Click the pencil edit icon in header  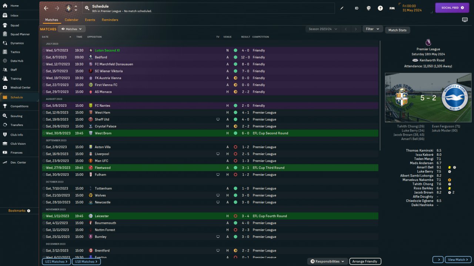click(x=342, y=8)
